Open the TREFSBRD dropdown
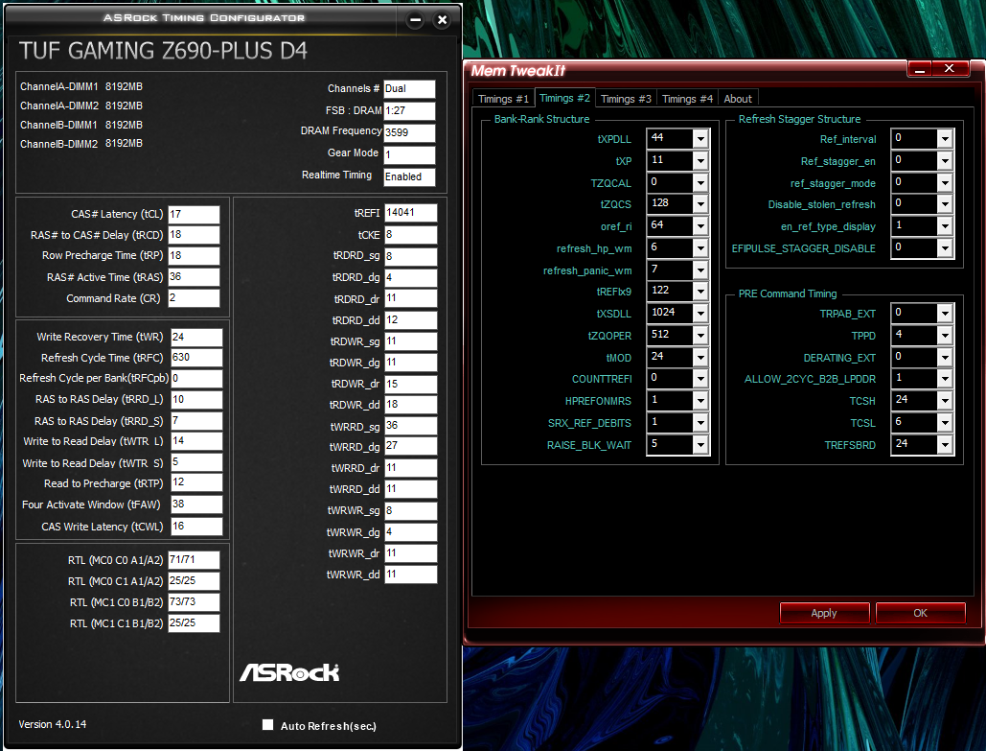Image resolution: width=986 pixels, height=751 pixels. (x=945, y=445)
